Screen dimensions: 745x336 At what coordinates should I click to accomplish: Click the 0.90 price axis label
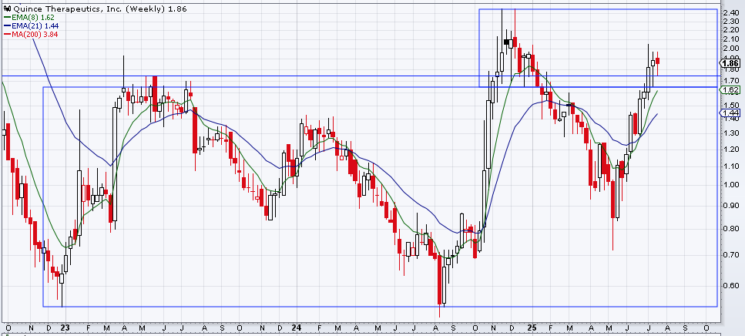pyautogui.click(x=732, y=206)
